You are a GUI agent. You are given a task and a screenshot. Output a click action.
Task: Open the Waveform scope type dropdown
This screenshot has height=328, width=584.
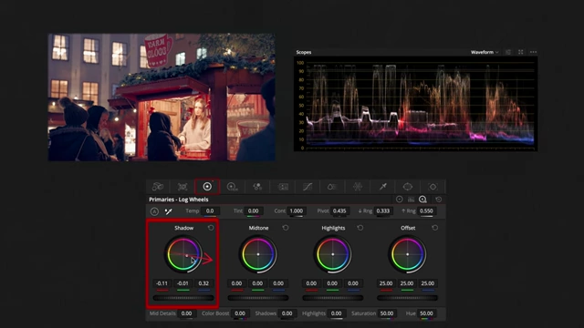[485, 52]
